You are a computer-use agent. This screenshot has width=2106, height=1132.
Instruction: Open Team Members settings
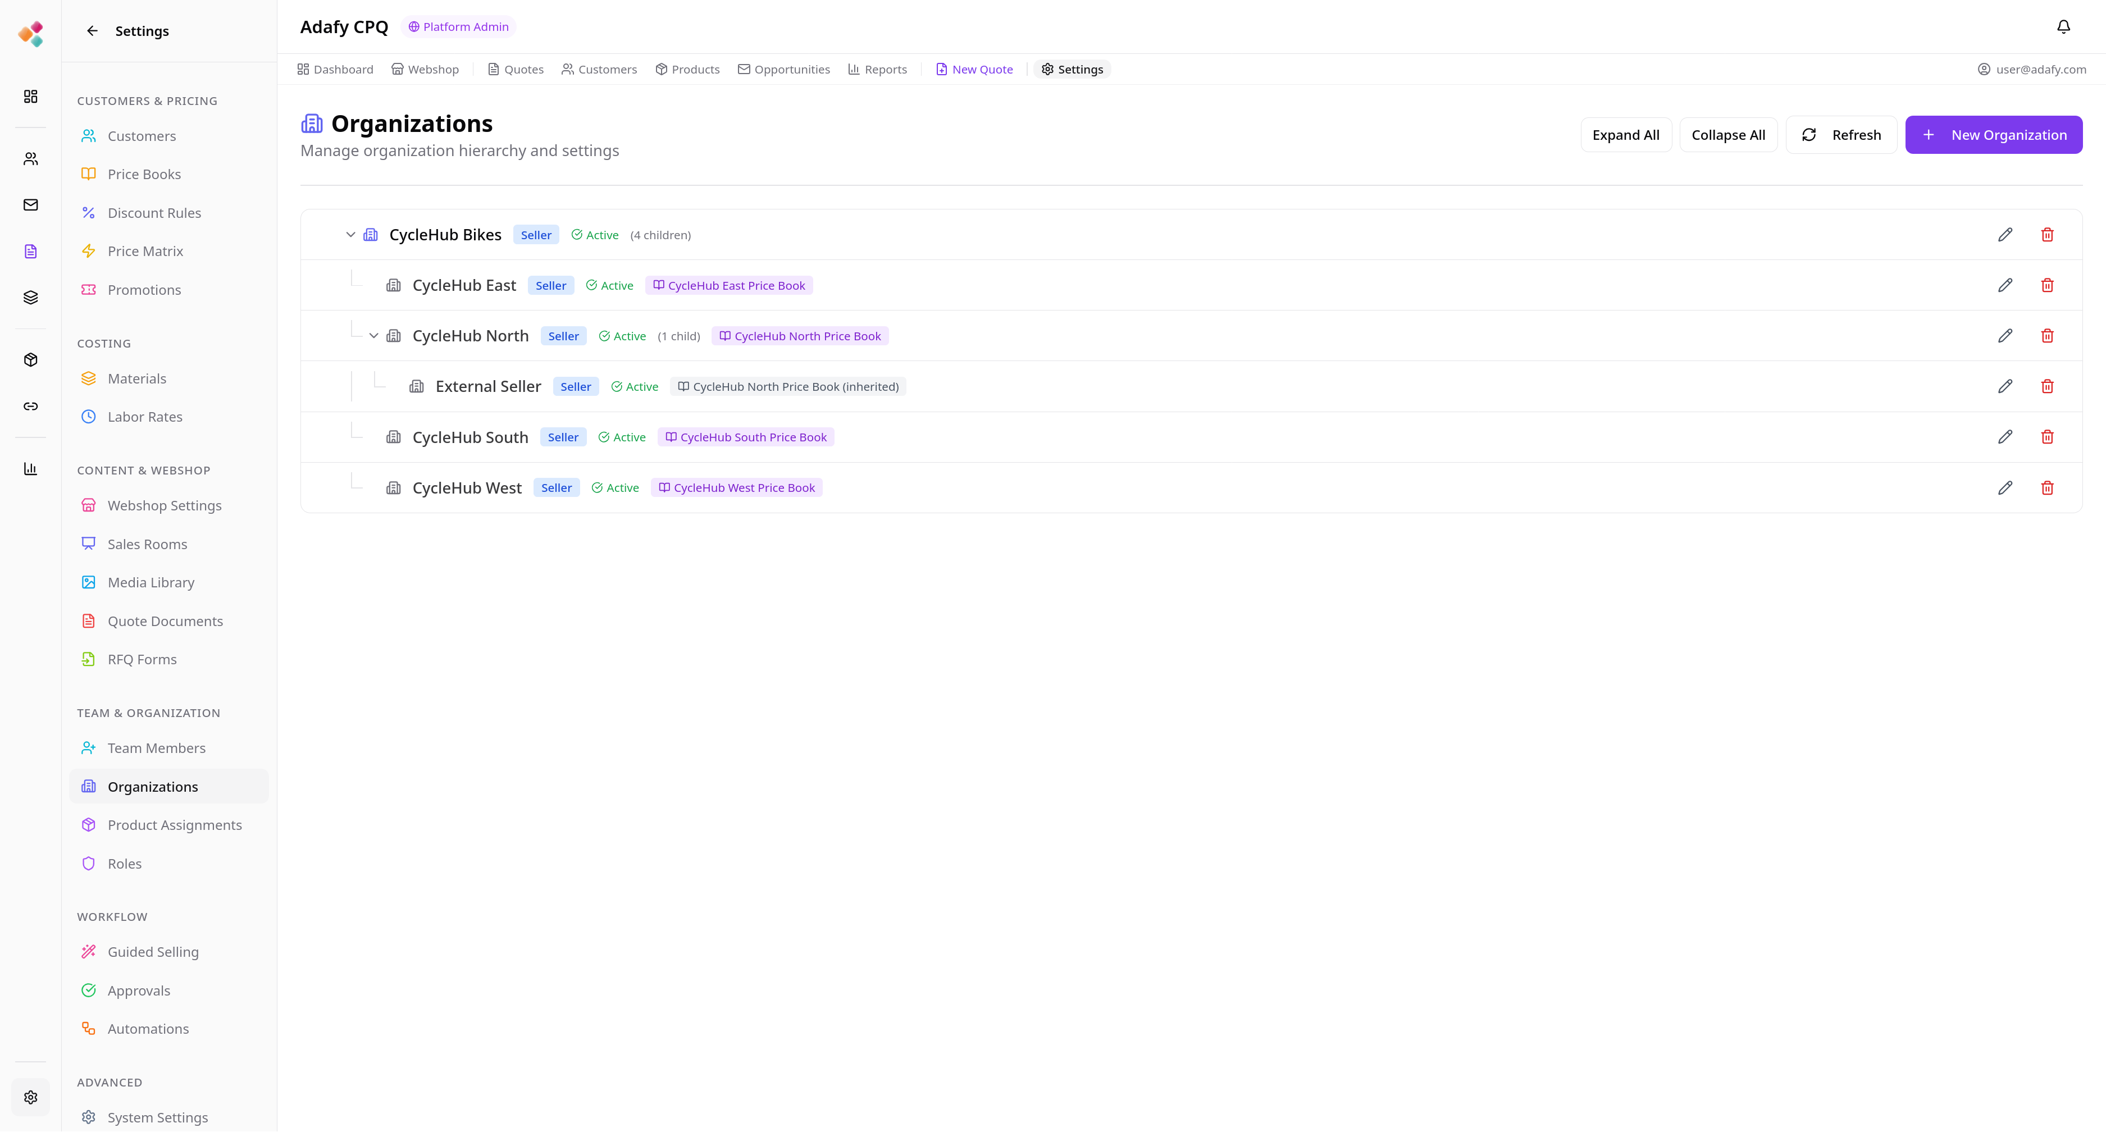click(x=169, y=748)
